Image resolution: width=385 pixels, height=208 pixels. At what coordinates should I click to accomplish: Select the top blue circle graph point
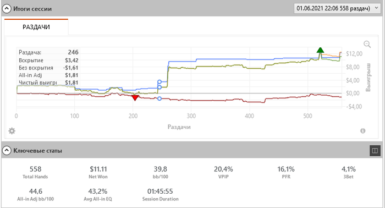coord(159,82)
